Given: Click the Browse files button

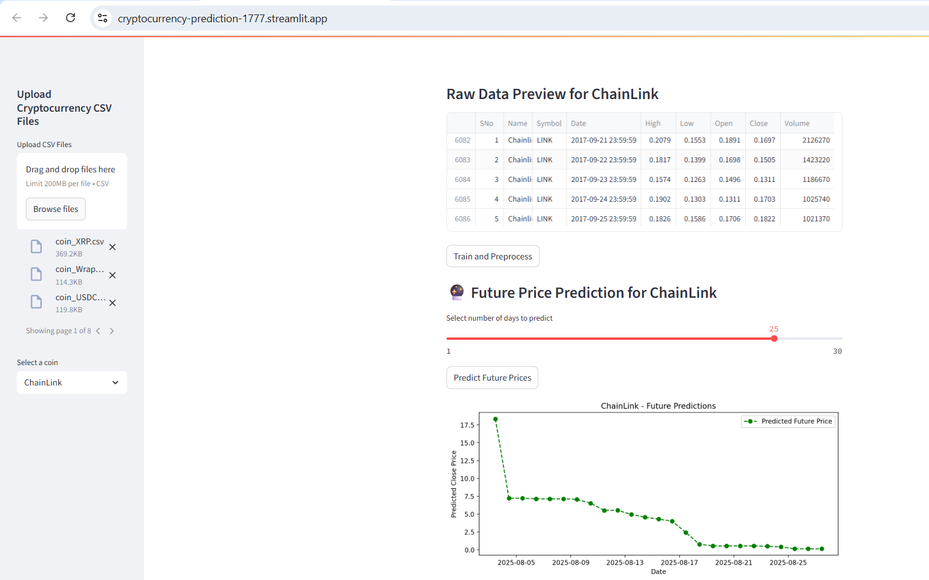Looking at the screenshot, I should [56, 209].
